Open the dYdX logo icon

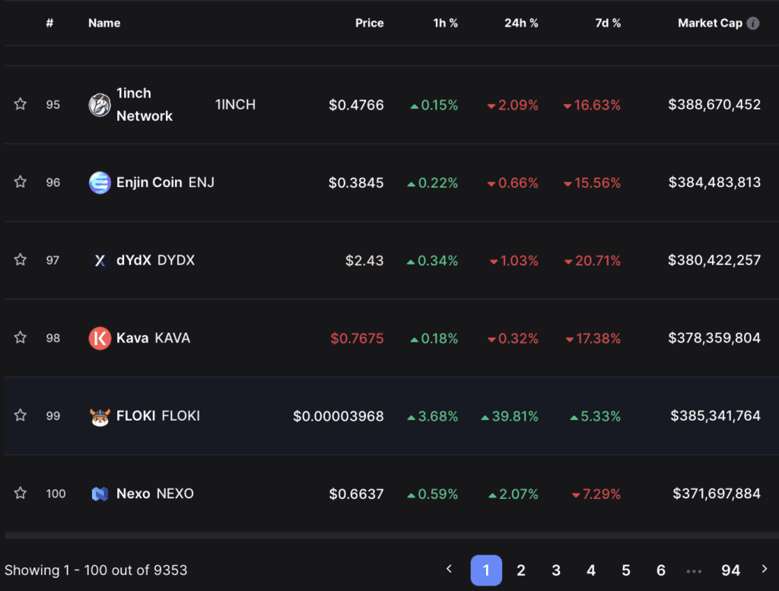(100, 260)
